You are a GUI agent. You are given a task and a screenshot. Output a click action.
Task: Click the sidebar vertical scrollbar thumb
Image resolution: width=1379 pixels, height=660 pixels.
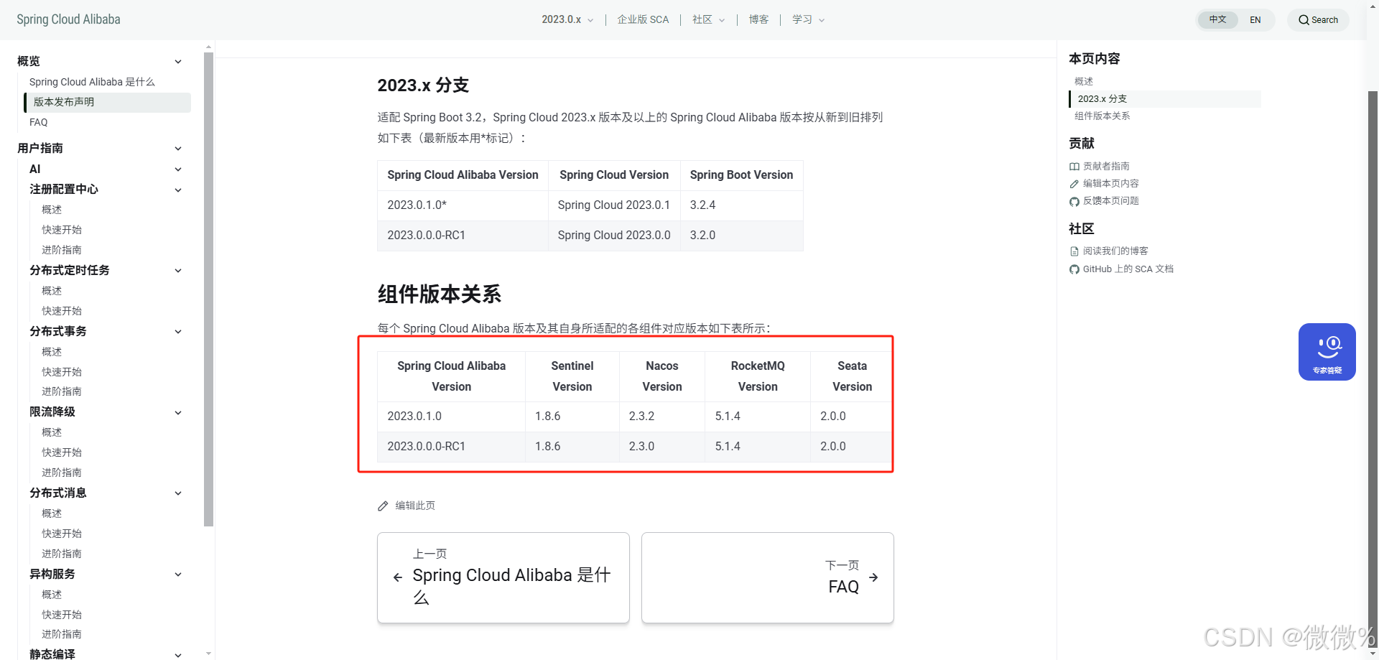click(x=209, y=289)
